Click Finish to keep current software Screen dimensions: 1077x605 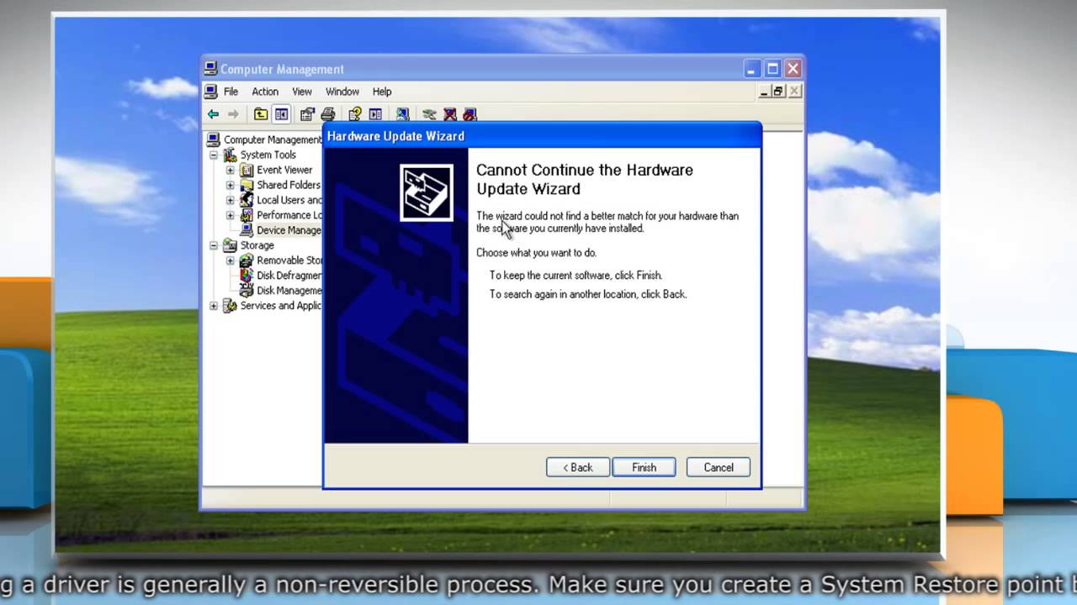pos(644,467)
